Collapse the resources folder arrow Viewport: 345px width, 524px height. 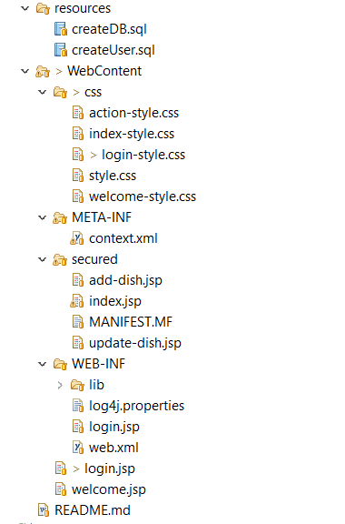25,8
